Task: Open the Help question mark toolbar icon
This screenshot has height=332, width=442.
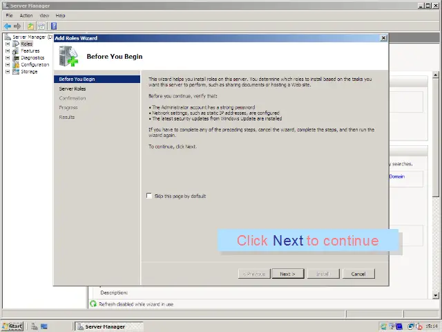Action: click(x=54, y=26)
